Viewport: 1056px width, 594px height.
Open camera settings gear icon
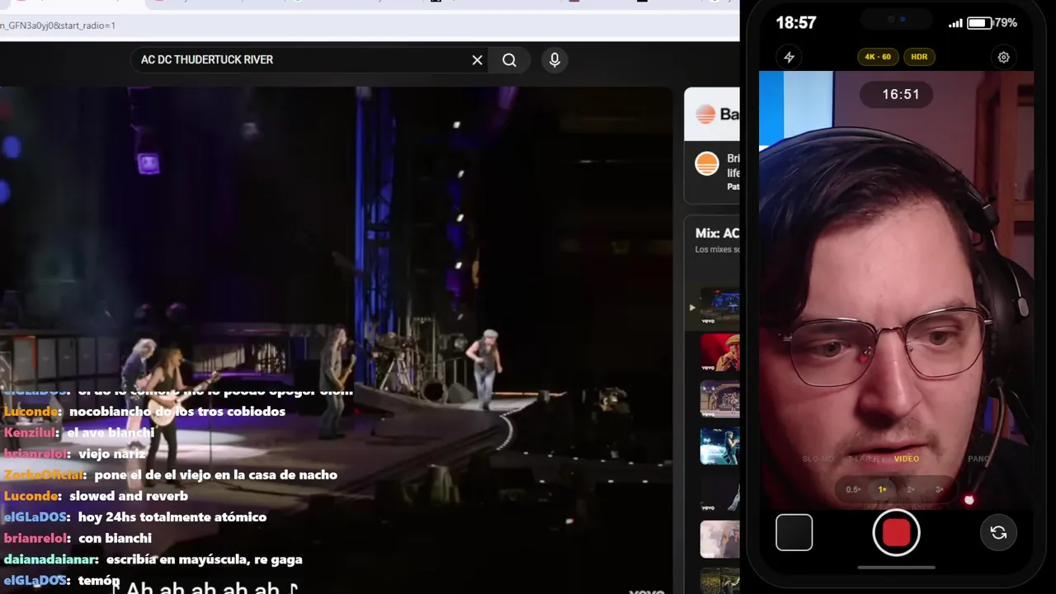[x=1003, y=57]
